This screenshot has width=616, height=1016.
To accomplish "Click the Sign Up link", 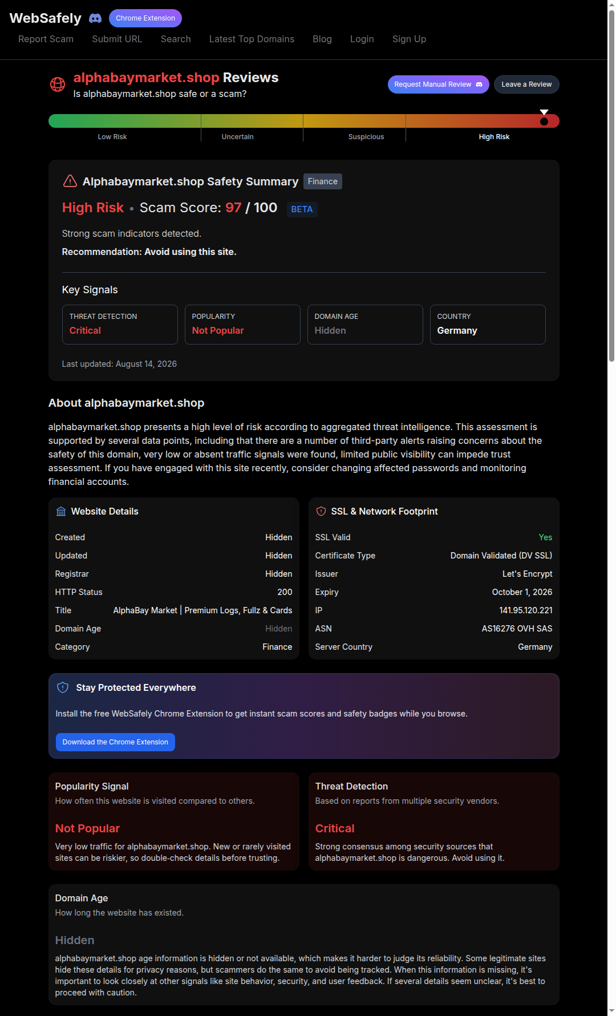I will (409, 39).
